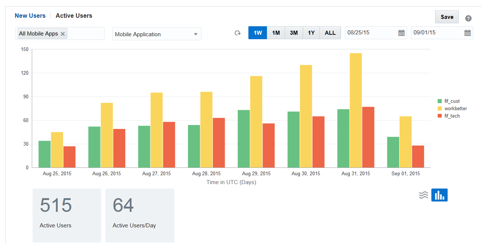Screen dimensions: 482x244
Task: Open the help question mark icon
Action: (468, 18)
